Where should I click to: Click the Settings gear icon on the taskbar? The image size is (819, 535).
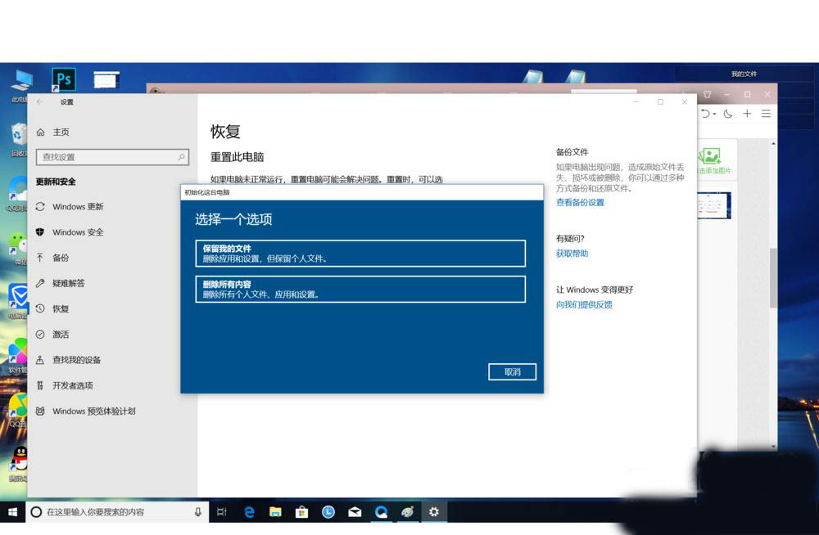(x=433, y=511)
